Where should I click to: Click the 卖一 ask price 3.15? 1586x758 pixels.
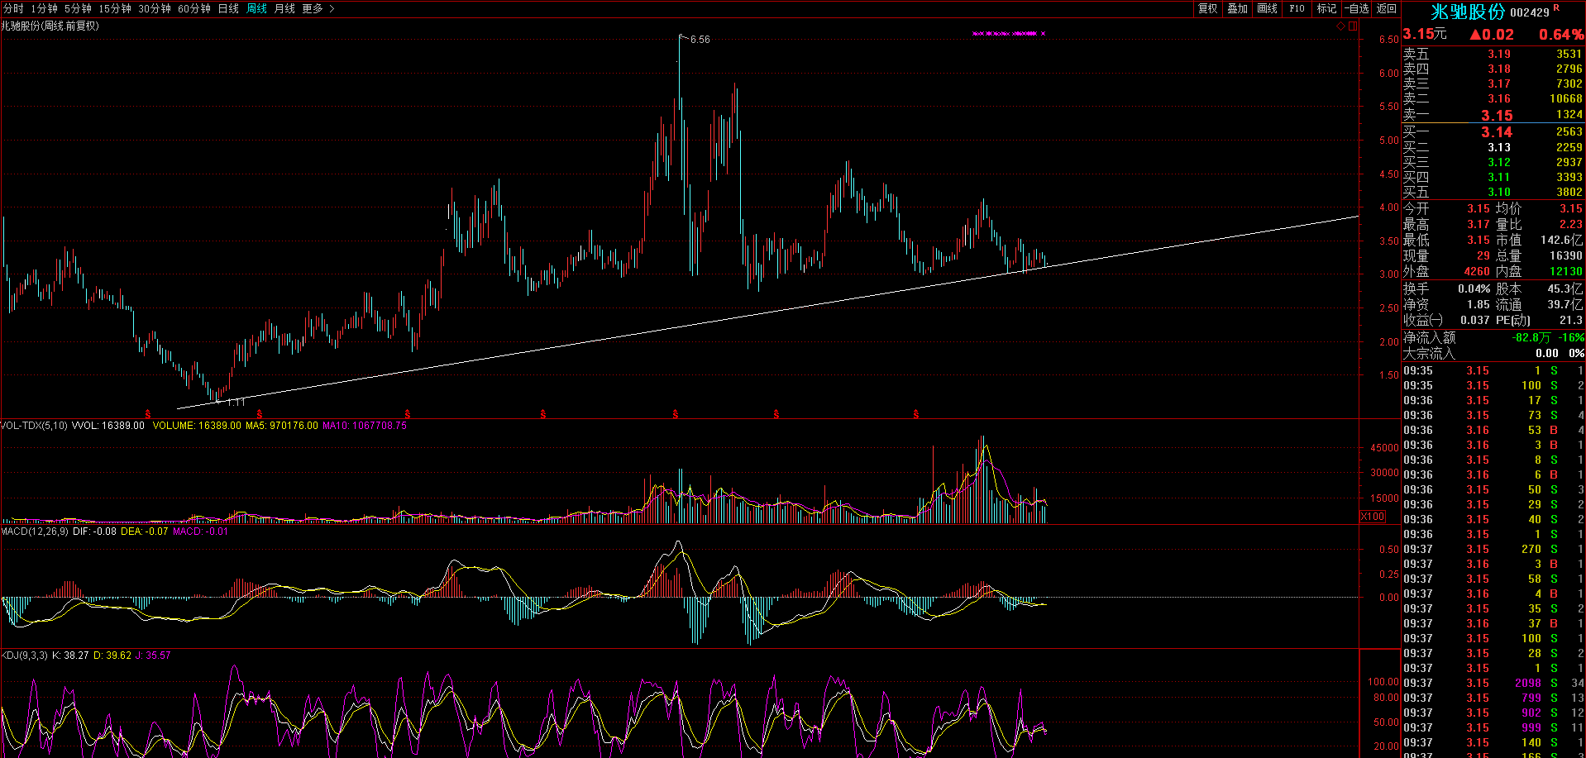(1497, 115)
